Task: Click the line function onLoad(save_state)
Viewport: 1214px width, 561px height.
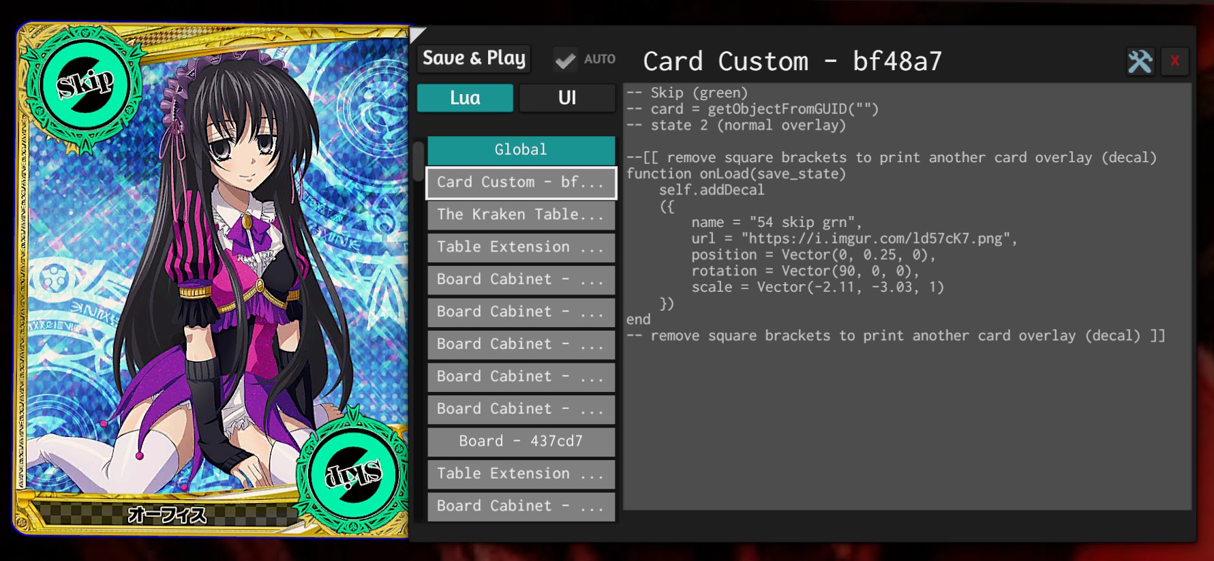Action: [x=736, y=174]
